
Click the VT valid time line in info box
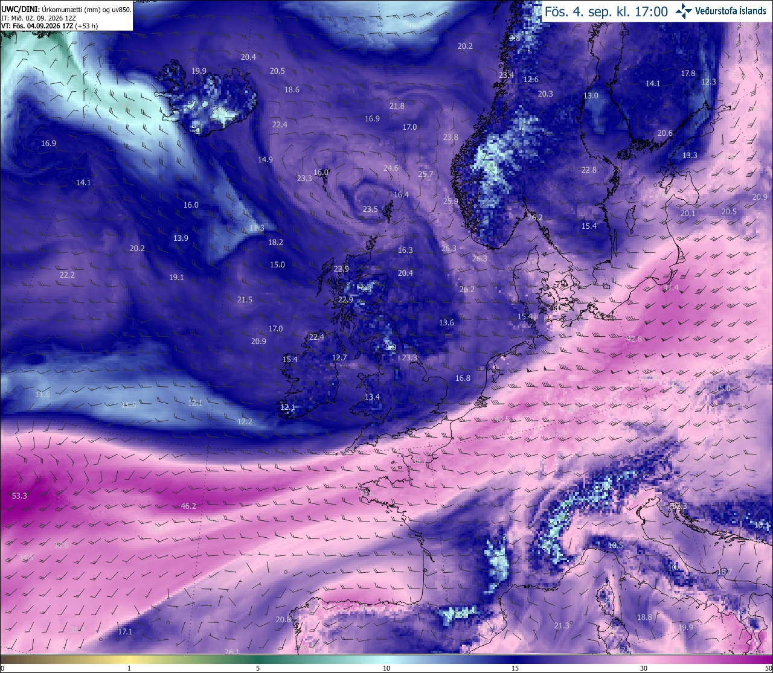[x=50, y=26]
